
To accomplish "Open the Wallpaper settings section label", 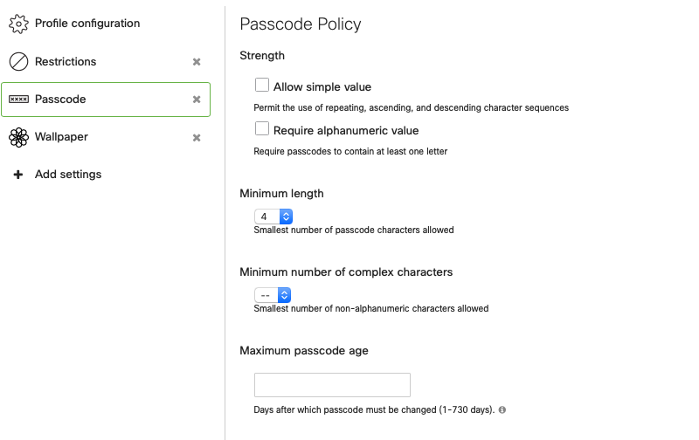I will pyautogui.click(x=61, y=137).
